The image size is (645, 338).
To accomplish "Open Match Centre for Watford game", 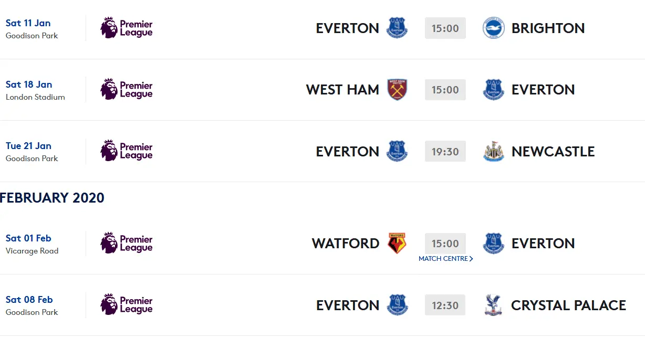I will point(445,259).
